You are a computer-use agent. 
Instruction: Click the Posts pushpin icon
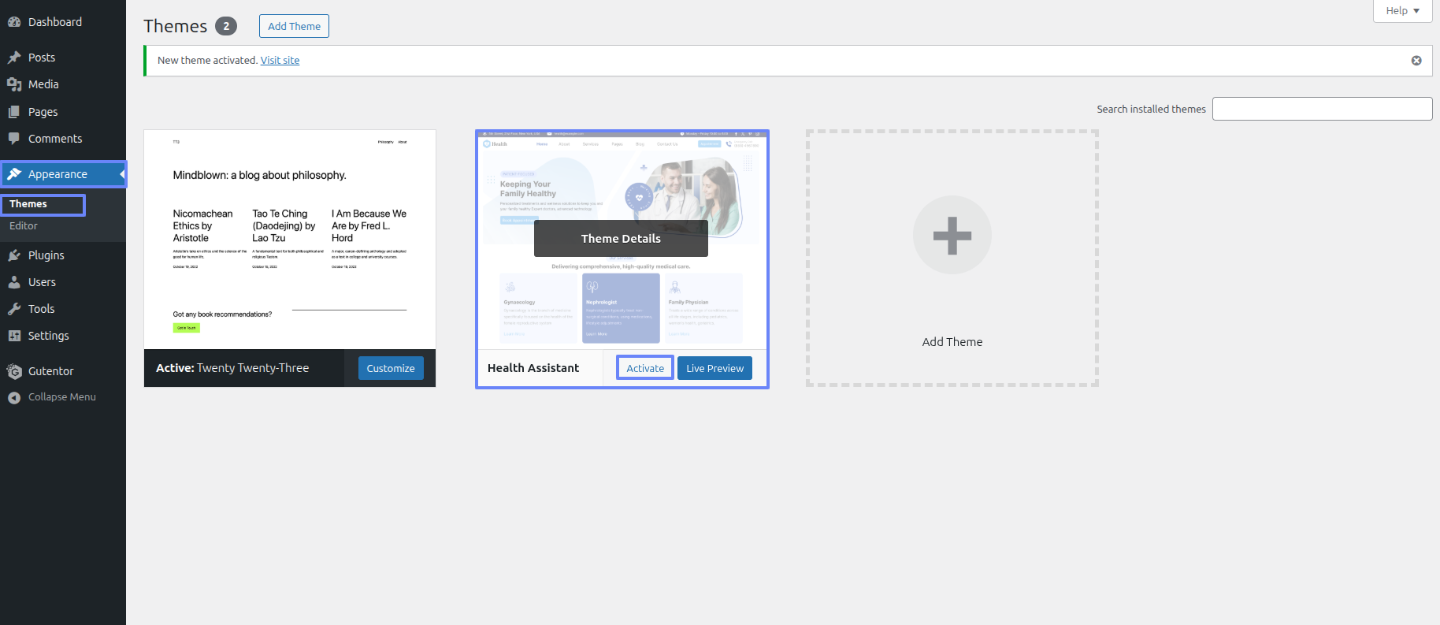tap(14, 58)
